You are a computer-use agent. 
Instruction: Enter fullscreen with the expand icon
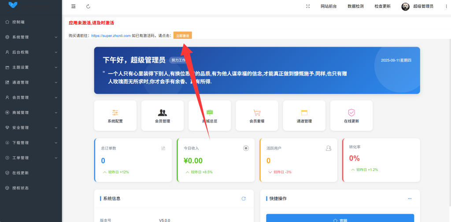tap(308, 6)
